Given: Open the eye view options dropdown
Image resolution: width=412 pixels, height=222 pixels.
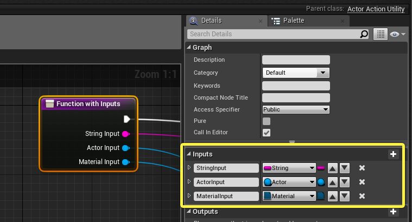Looking at the screenshot, I should point(397,34).
